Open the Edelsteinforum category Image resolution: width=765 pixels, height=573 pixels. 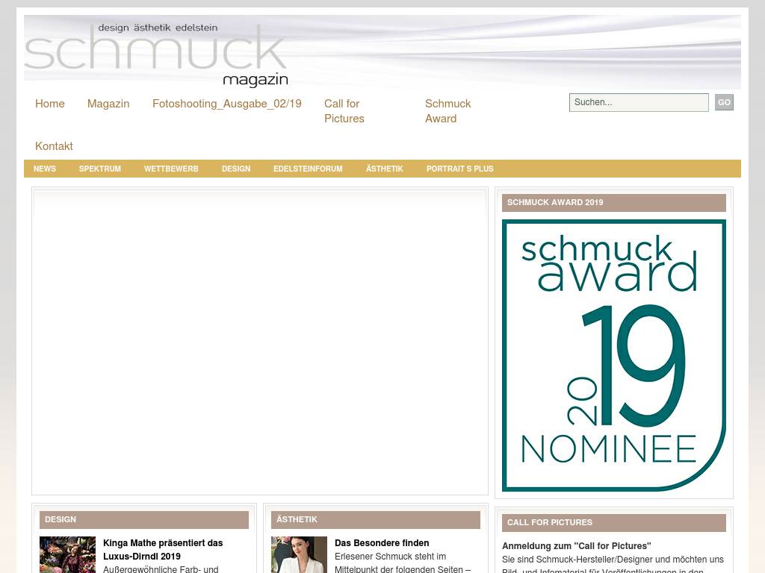(x=308, y=169)
